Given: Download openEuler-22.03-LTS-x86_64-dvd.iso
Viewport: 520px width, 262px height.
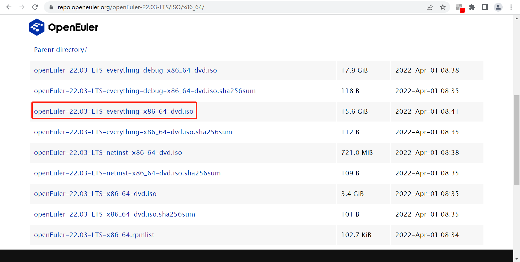Looking at the screenshot, I should [95, 194].
